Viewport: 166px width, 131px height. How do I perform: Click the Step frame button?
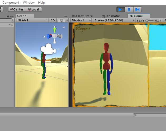click(x=137, y=9)
